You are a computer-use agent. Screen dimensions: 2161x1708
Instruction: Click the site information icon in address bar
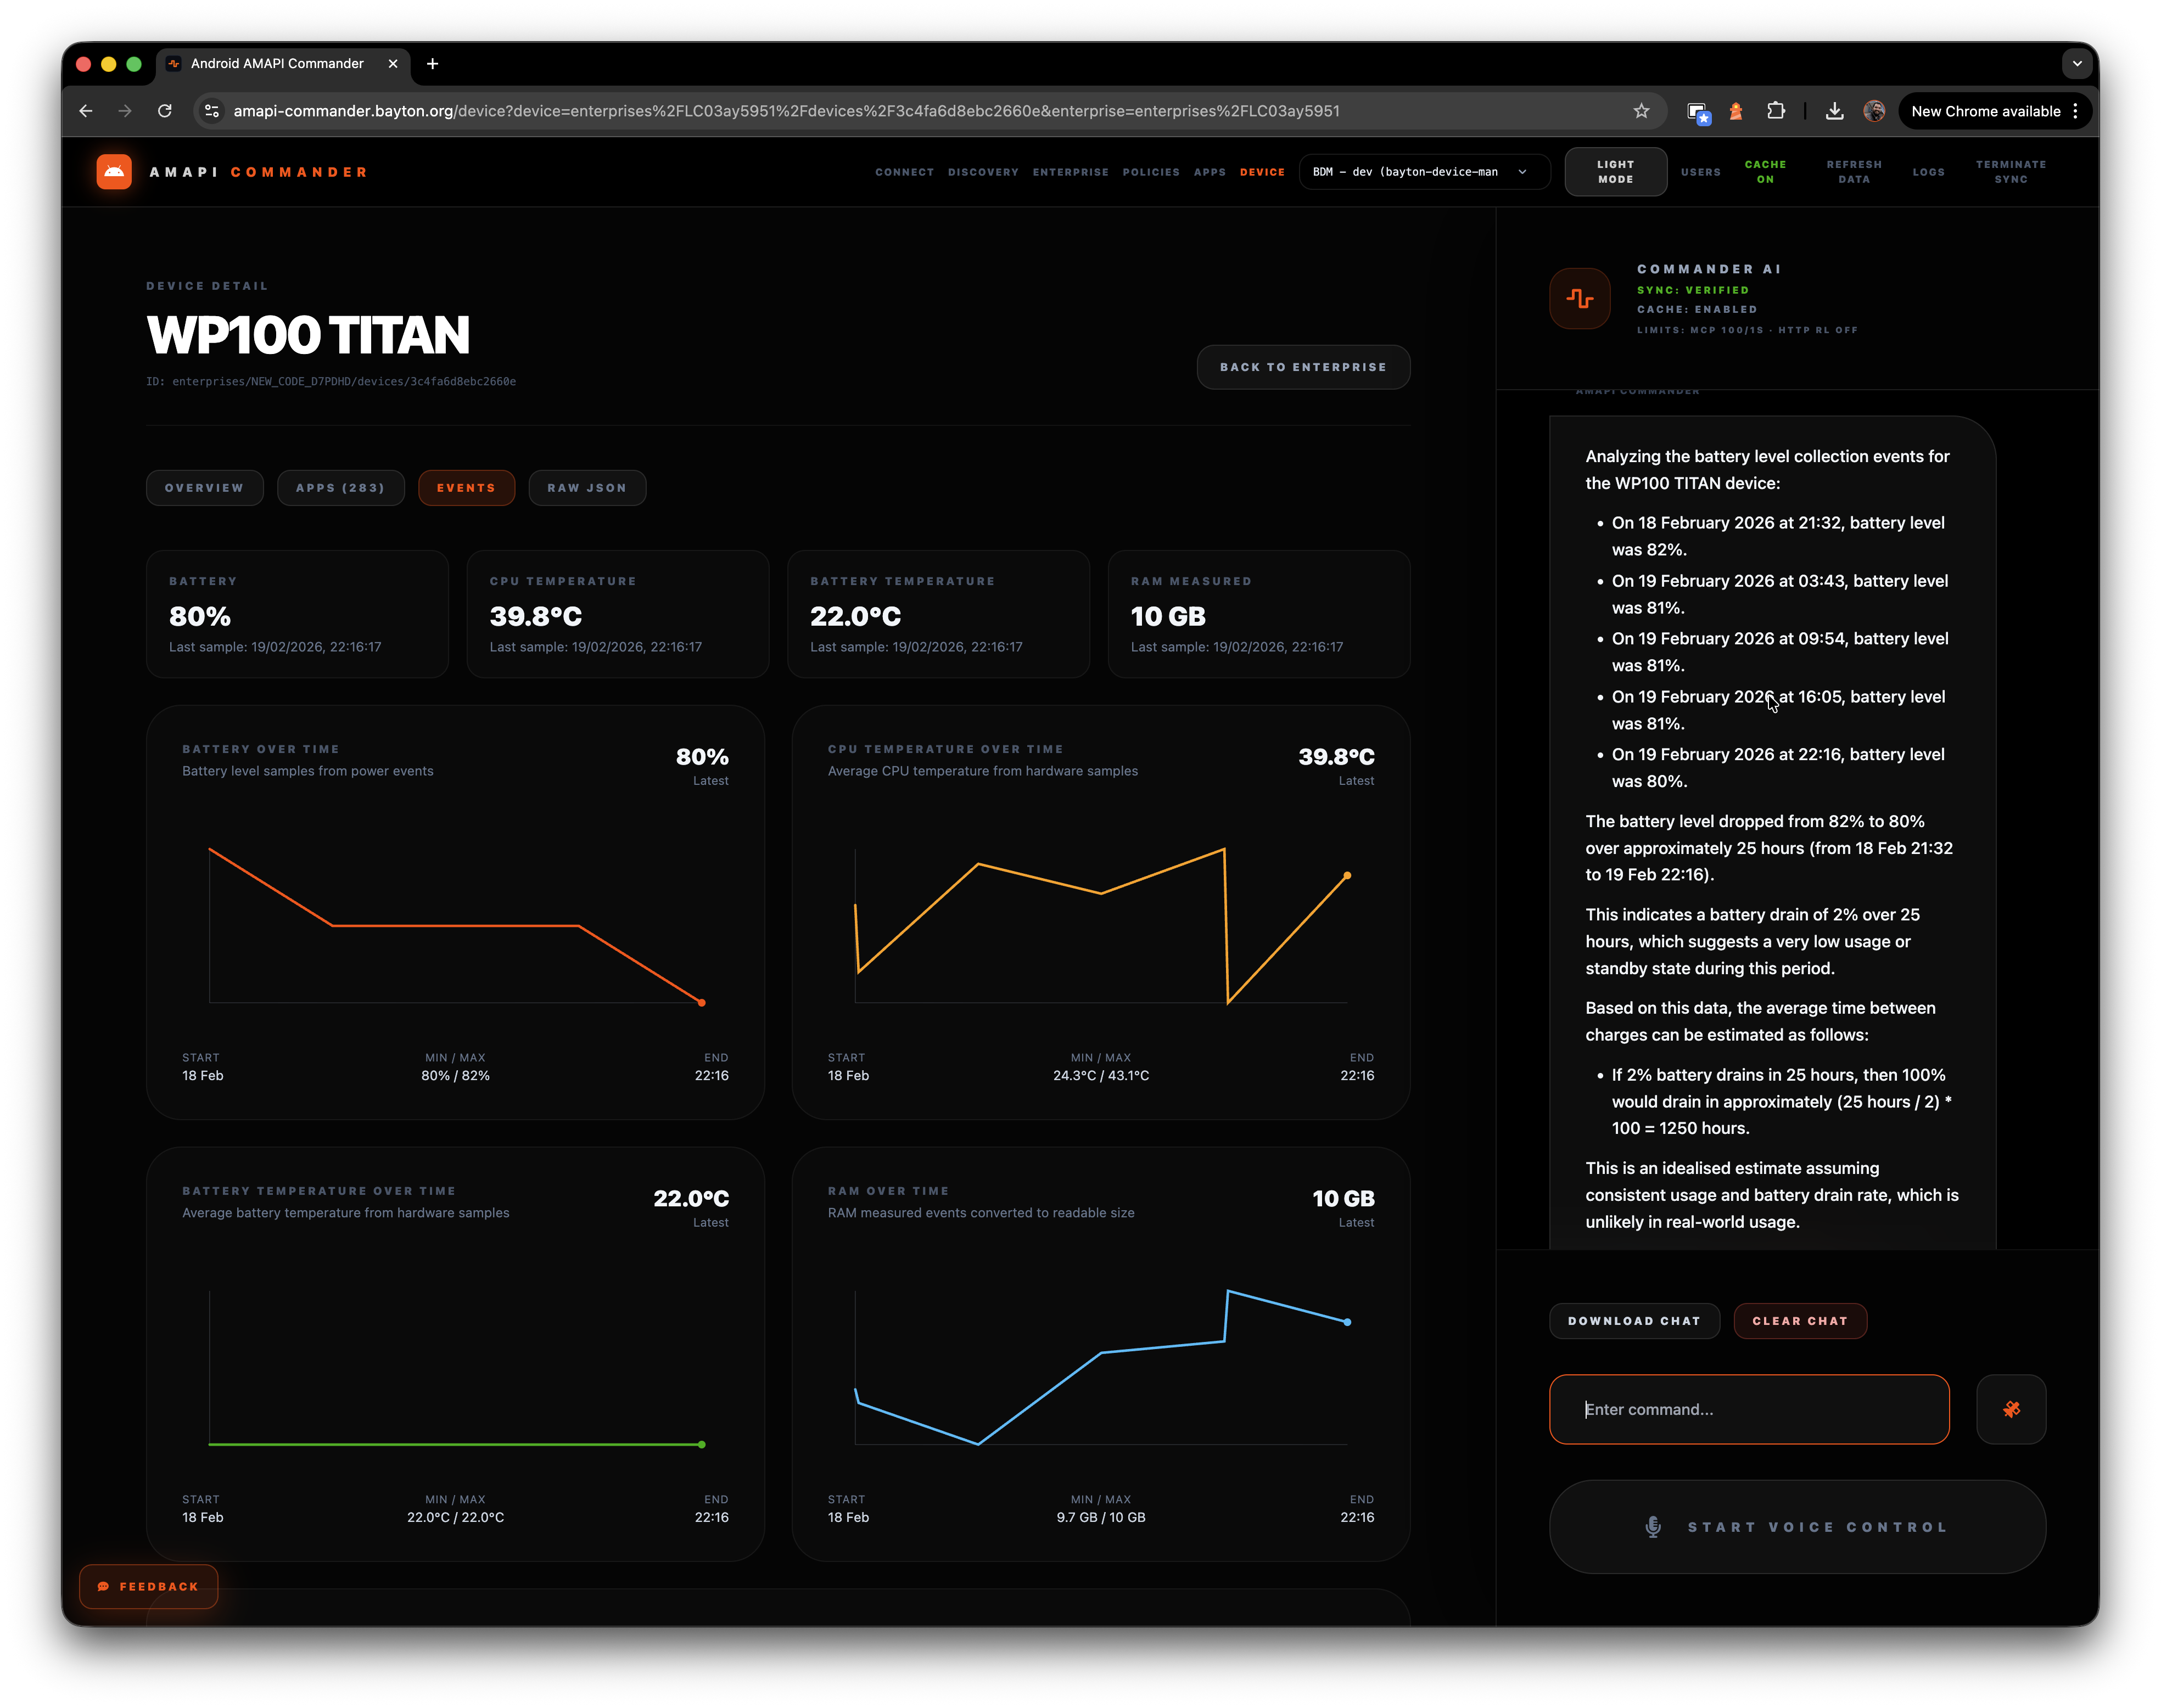pos(212,111)
